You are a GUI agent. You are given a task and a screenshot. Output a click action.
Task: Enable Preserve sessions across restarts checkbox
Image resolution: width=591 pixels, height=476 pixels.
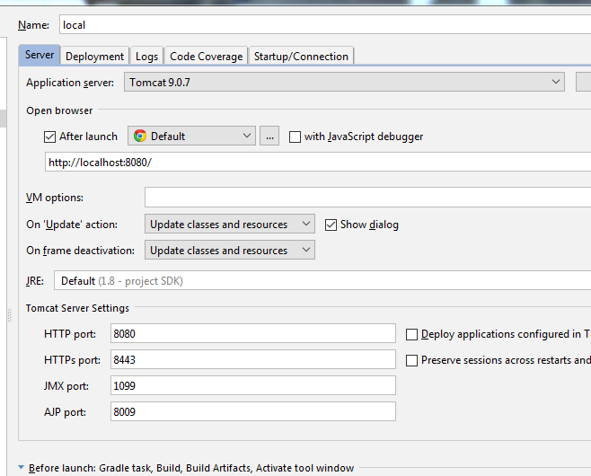(411, 360)
